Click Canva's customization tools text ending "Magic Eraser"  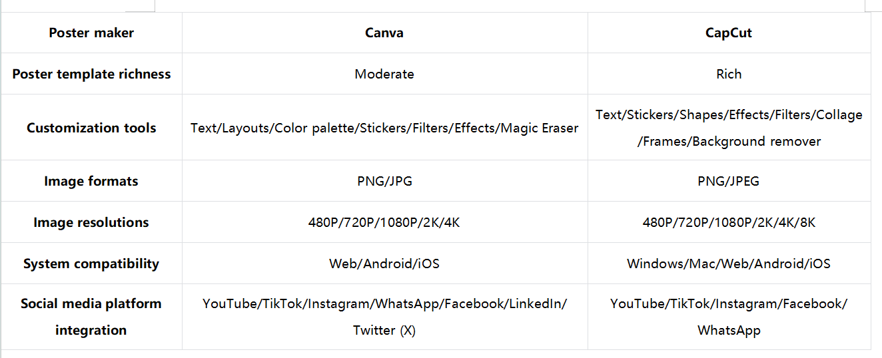(x=384, y=128)
